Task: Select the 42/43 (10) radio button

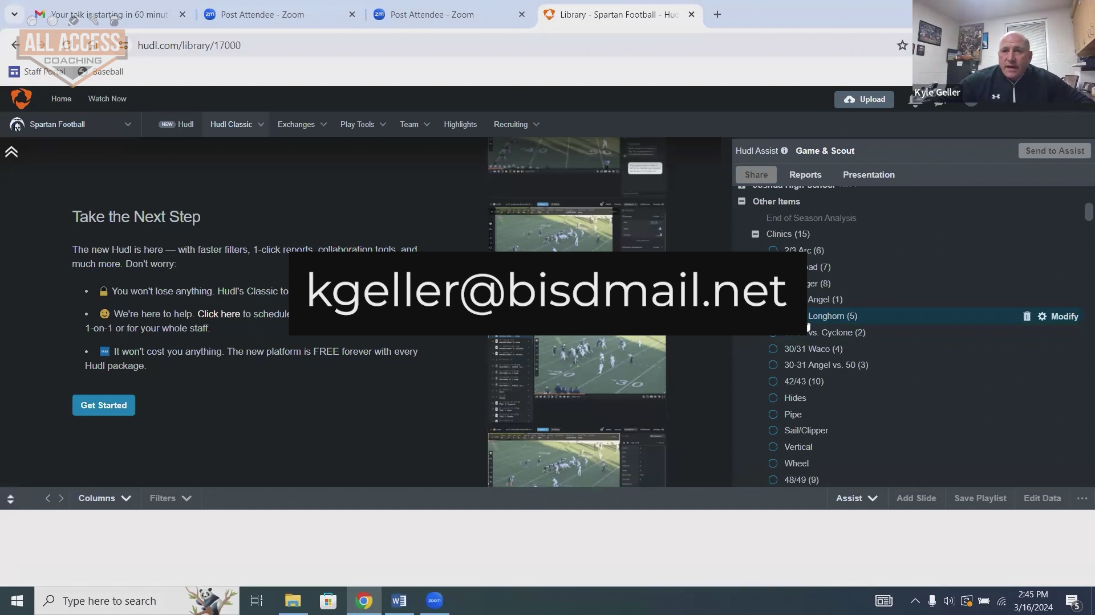Action: coord(773,382)
